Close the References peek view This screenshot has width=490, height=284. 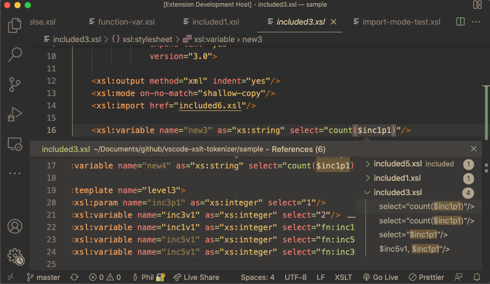pos(474,149)
